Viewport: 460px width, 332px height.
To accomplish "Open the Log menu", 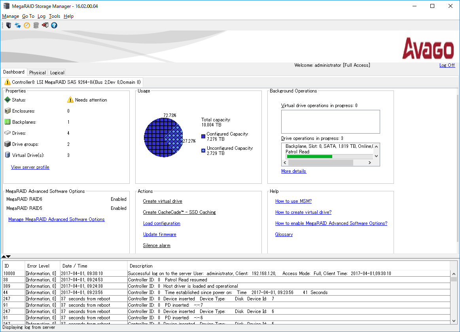I will [x=42, y=16].
